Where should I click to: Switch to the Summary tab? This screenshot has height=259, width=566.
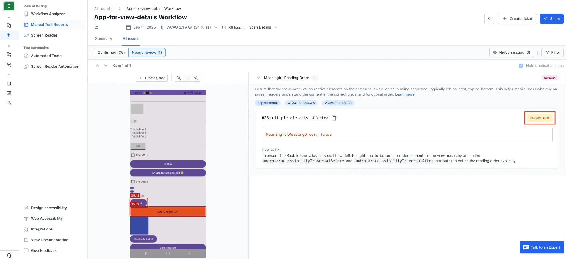point(104,39)
